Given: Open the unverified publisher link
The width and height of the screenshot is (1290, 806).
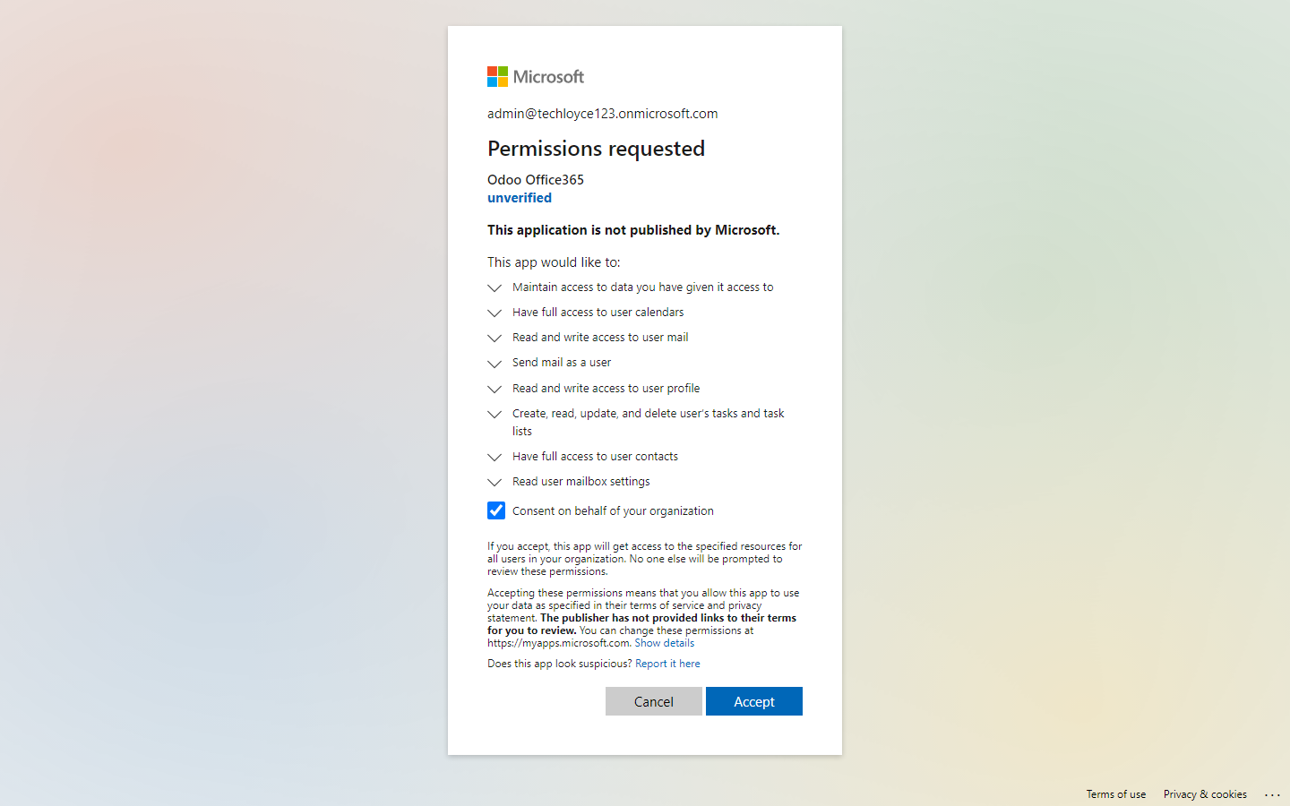Looking at the screenshot, I should point(520,198).
